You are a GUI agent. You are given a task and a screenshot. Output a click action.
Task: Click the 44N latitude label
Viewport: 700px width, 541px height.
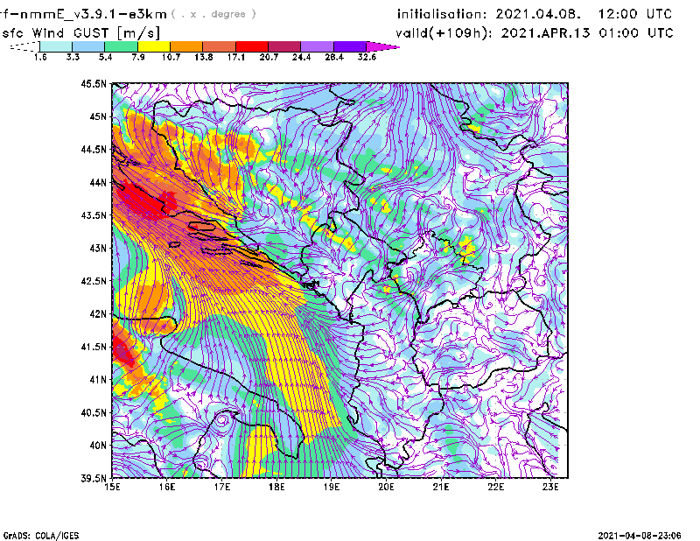point(98,182)
